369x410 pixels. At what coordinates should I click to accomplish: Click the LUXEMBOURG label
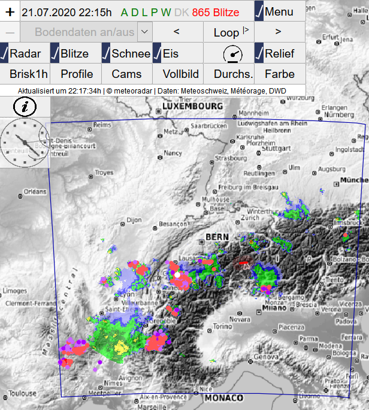click(193, 106)
